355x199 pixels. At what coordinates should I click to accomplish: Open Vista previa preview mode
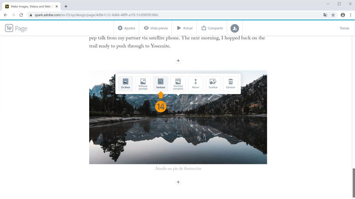156,28
